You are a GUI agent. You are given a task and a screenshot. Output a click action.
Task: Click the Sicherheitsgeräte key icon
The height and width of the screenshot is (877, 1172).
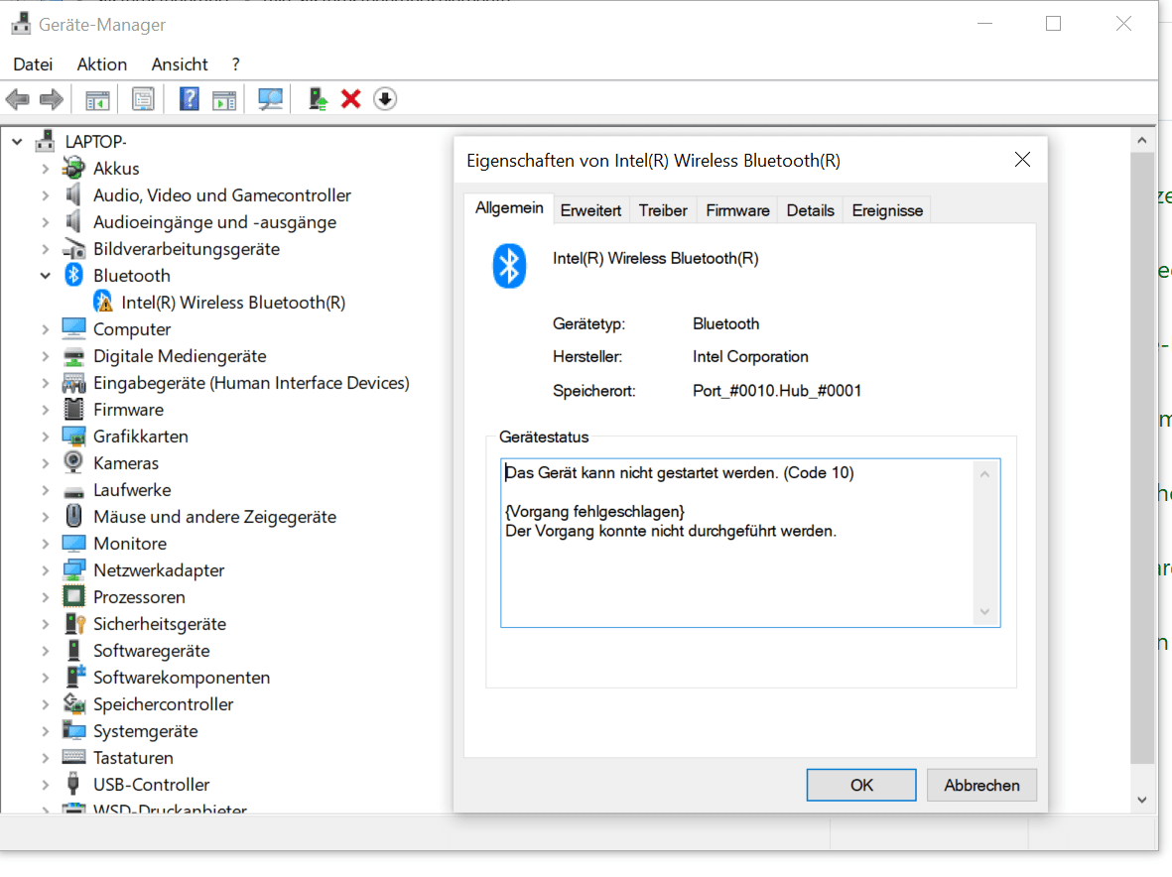pyautogui.click(x=74, y=623)
